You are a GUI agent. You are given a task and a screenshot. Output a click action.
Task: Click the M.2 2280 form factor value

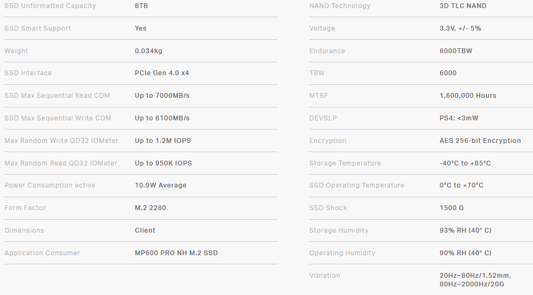(x=151, y=208)
